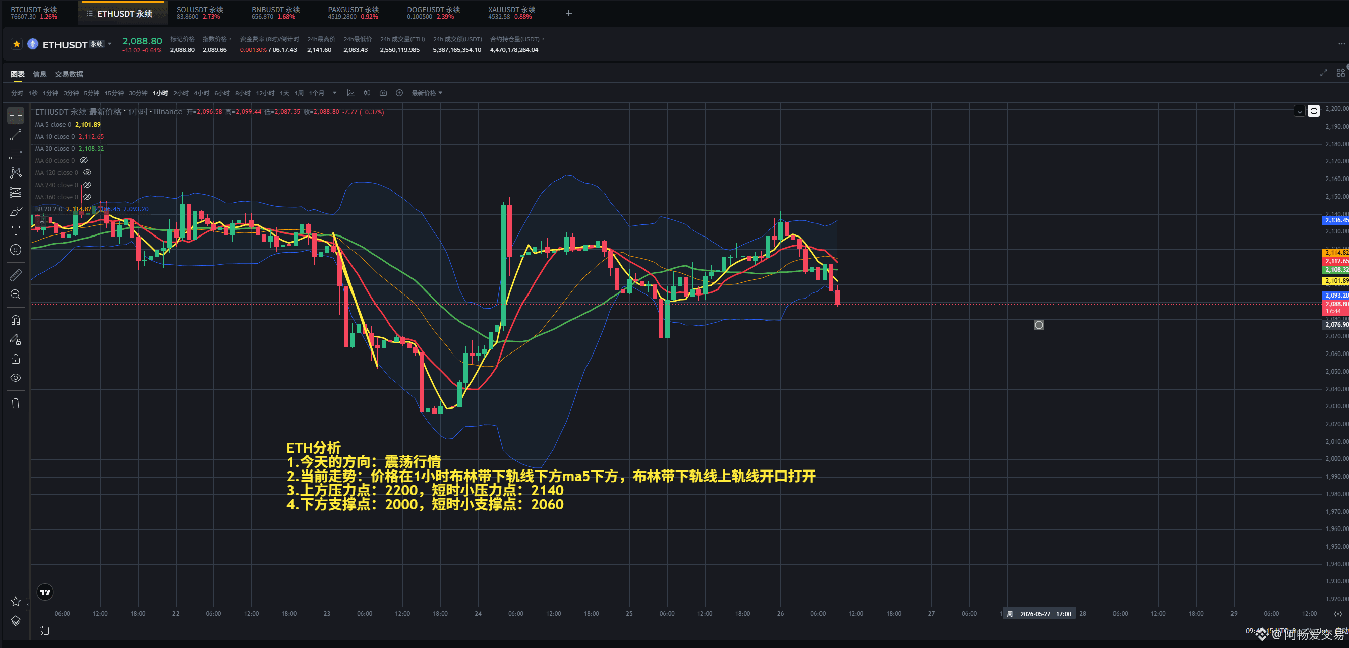Toggle hide all drawings eye icon
This screenshot has height=648, width=1349.
pos(16,378)
